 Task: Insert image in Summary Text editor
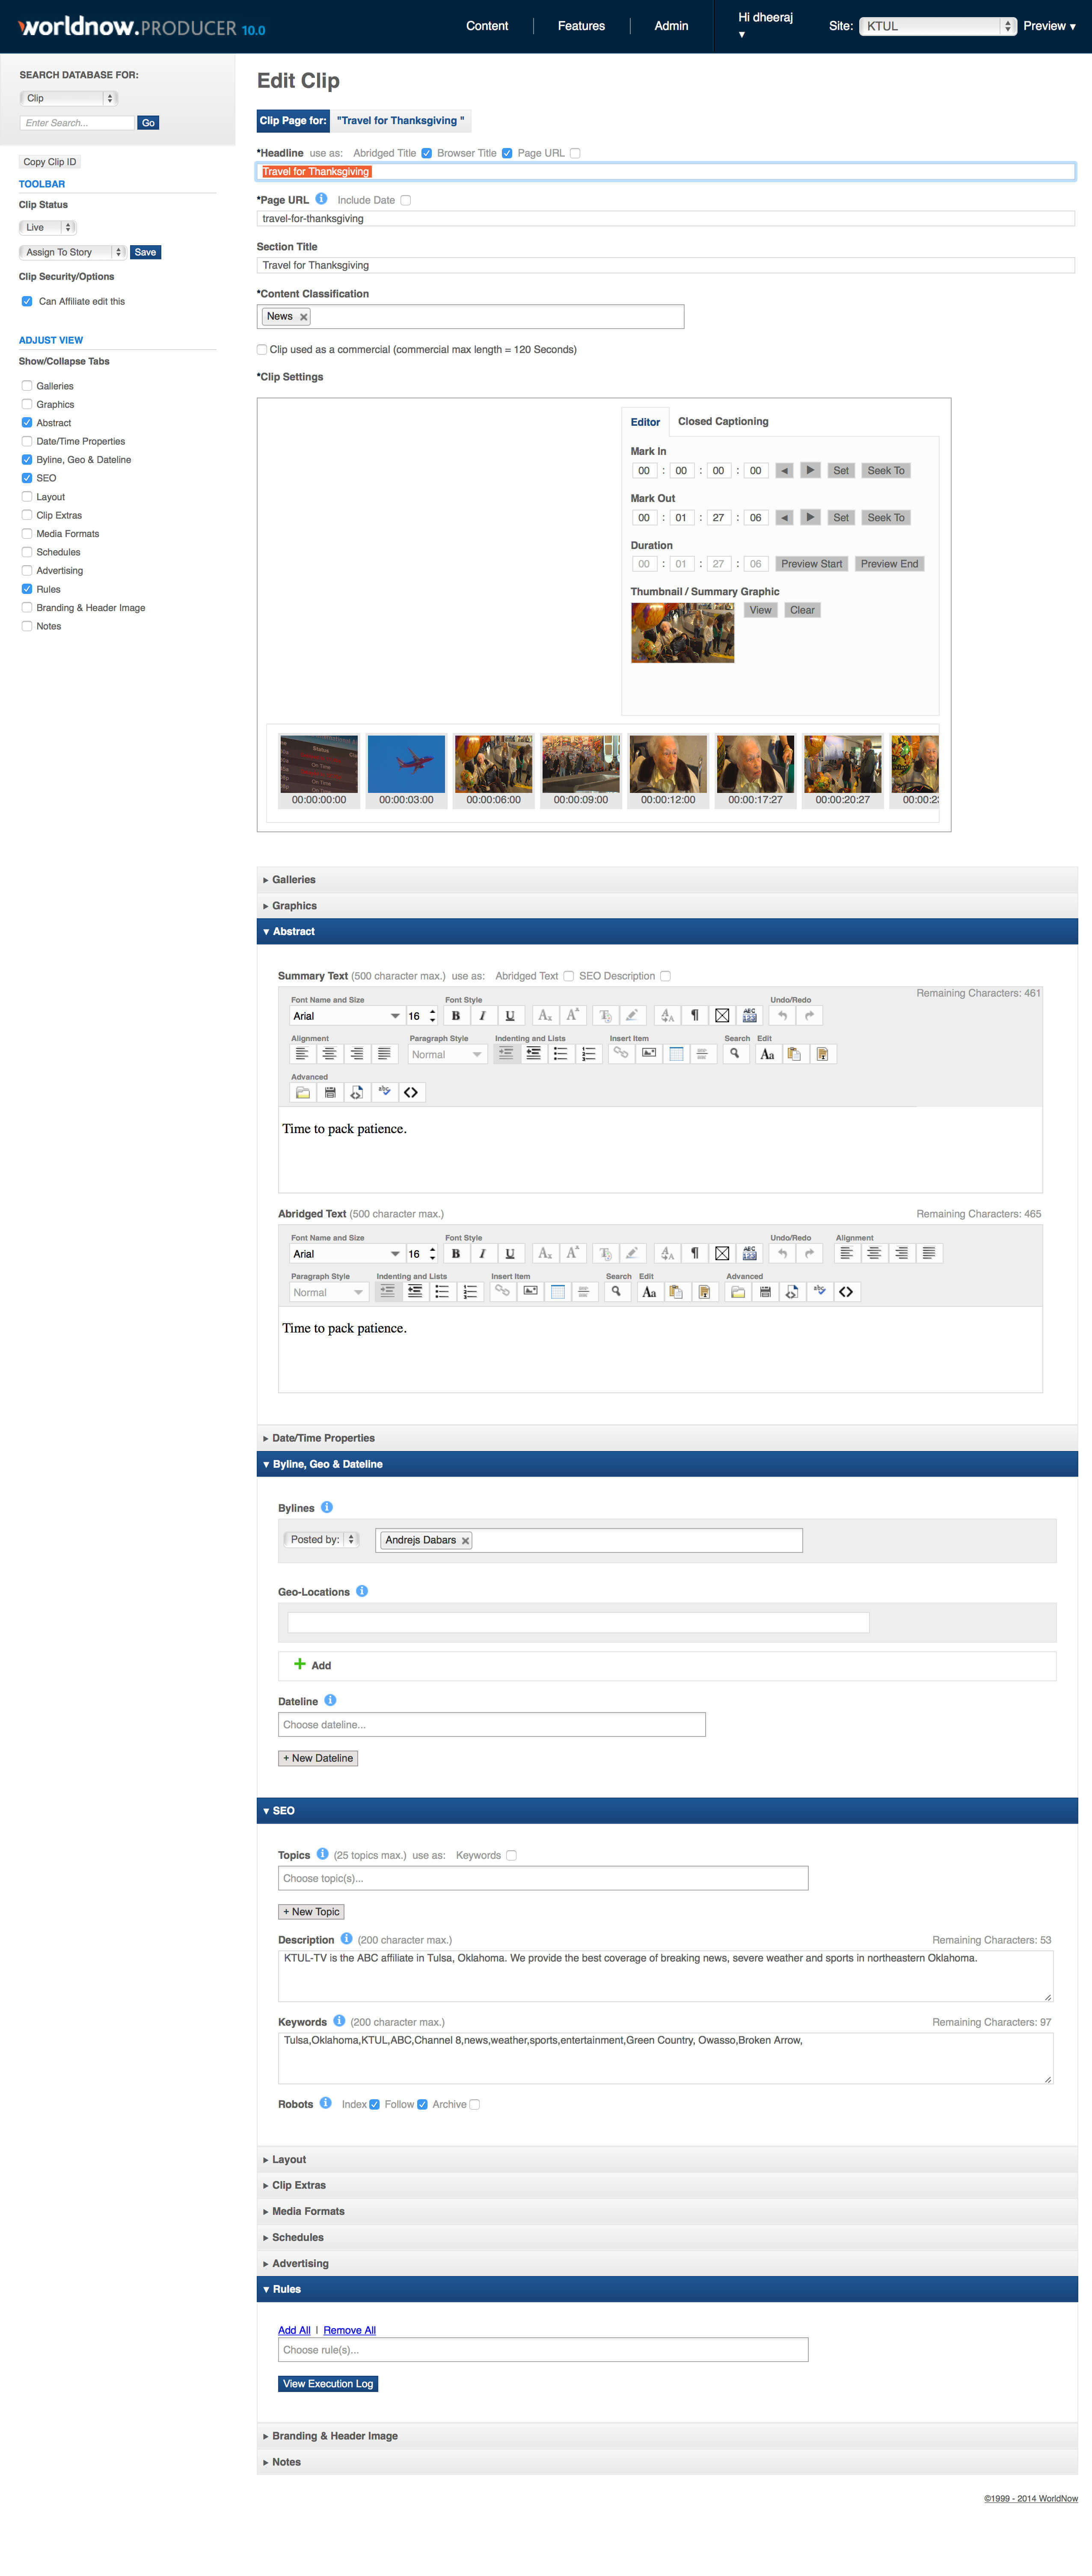pyautogui.click(x=649, y=1054)
